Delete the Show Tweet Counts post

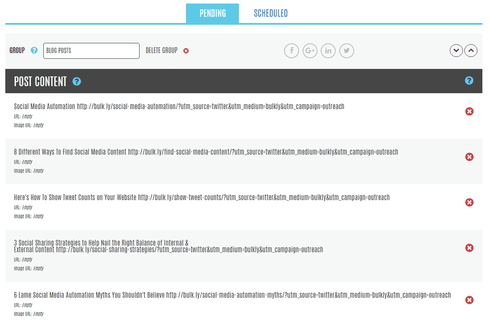[x=470, y=202]
